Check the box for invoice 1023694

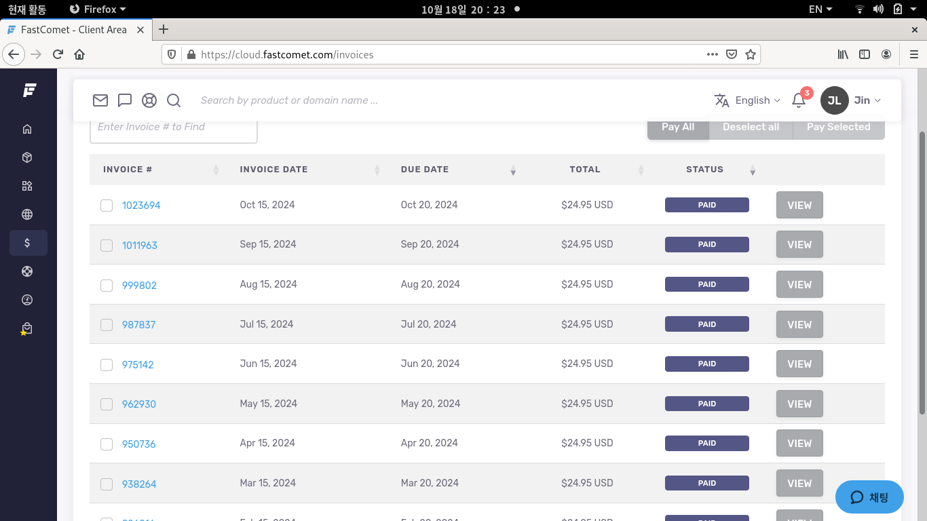click(107, 206)
